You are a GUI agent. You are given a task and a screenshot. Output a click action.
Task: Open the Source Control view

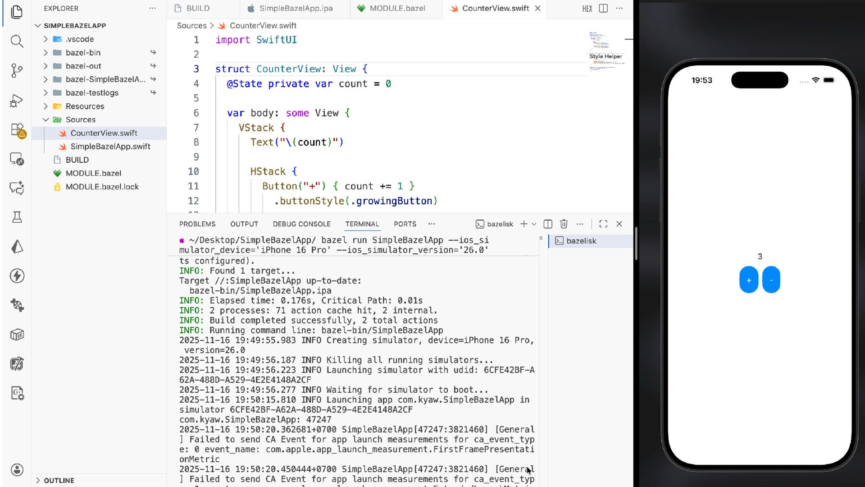tap(17, 70)
